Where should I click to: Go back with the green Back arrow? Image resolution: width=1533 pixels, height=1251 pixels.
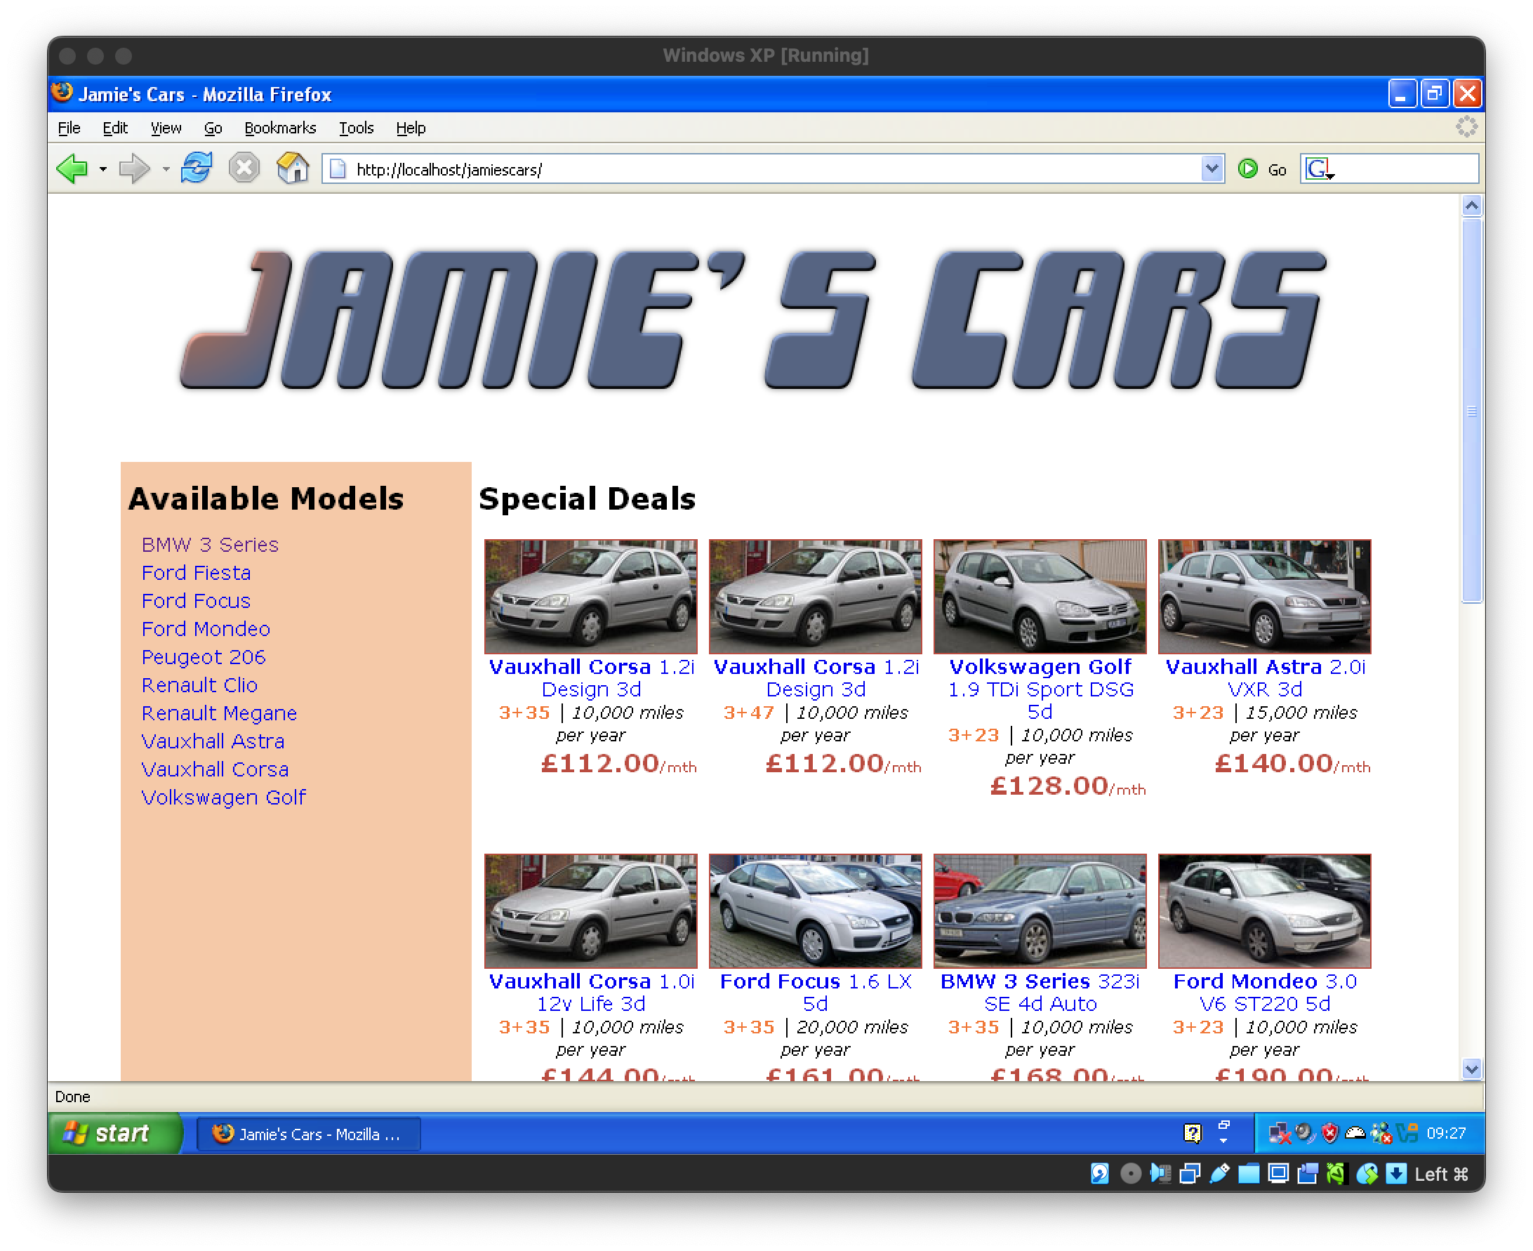click(x=72, y=169)
